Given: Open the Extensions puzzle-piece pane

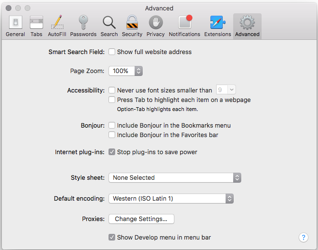Looking at the screenshot, I should pos(218,26).
